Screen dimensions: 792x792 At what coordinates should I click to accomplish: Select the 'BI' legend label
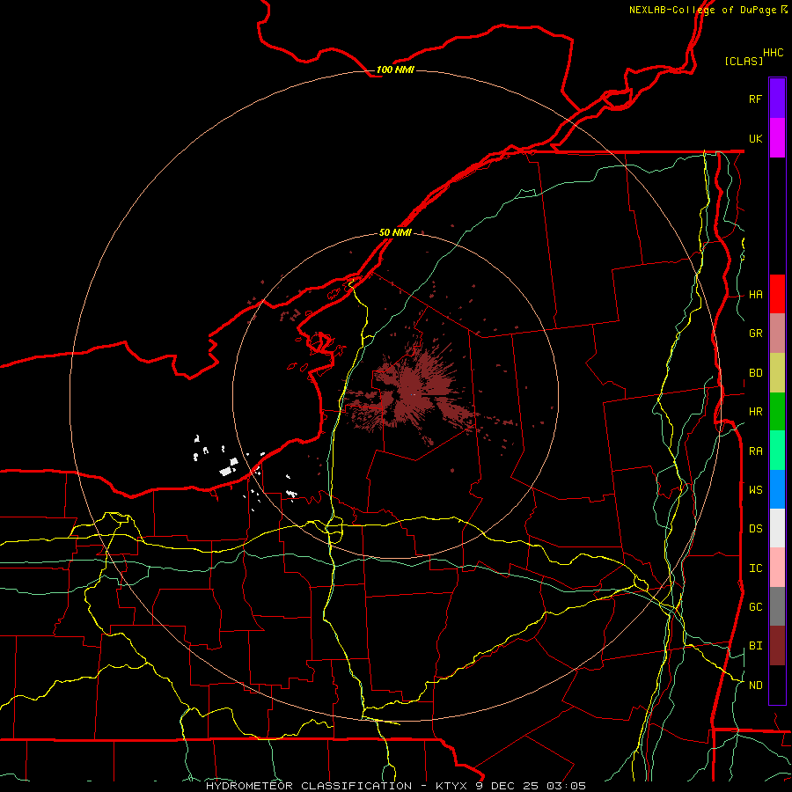point(755,646)
